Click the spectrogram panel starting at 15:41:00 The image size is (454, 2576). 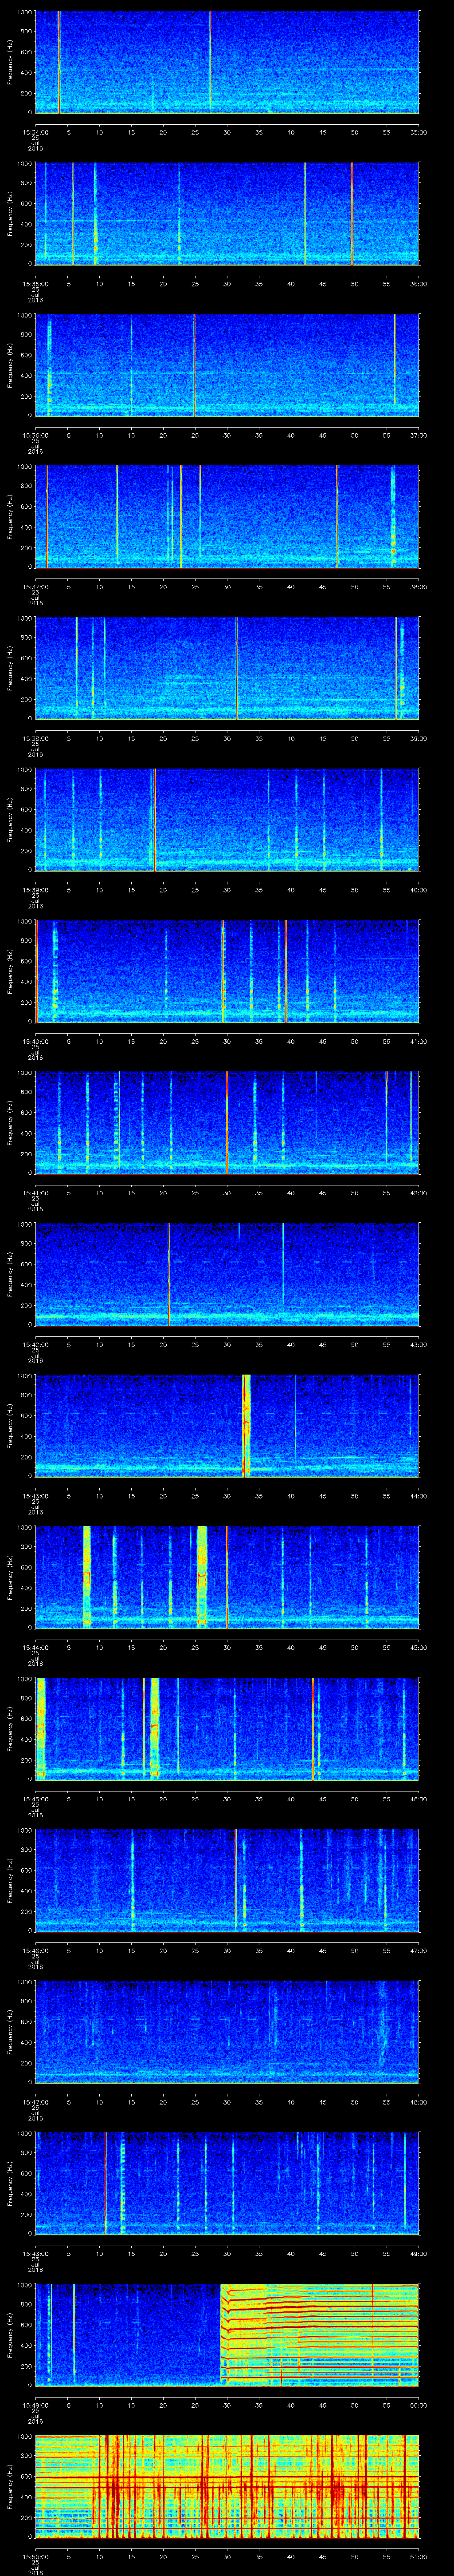(x=227, y=1122)
